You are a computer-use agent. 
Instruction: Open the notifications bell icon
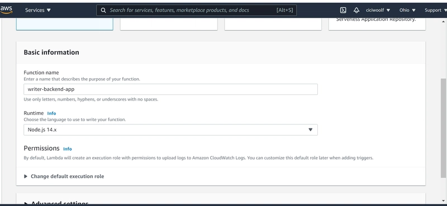click(356, 10)
